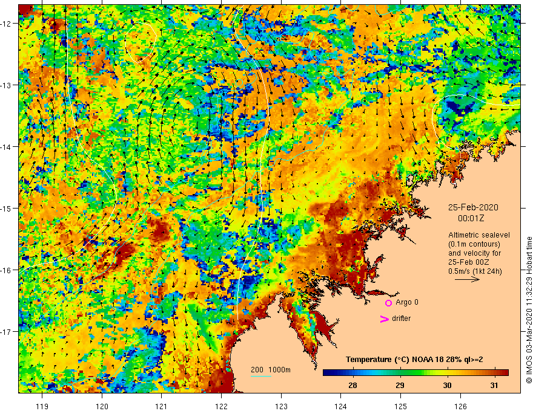Click longitude axis label 124
The height and width of the screenshot is (411, 533).
coord(341,406)
